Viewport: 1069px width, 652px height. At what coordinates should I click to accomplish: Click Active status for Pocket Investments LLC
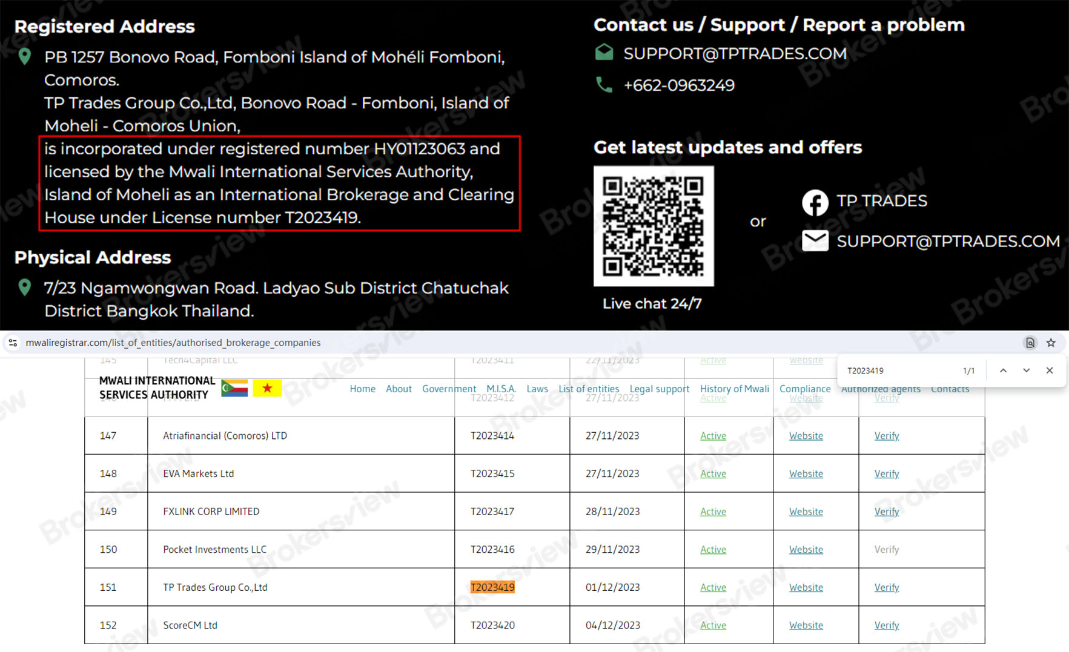coord(713,550)
